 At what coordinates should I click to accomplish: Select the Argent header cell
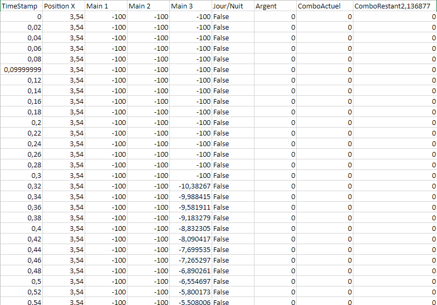[x=276, y=6]
